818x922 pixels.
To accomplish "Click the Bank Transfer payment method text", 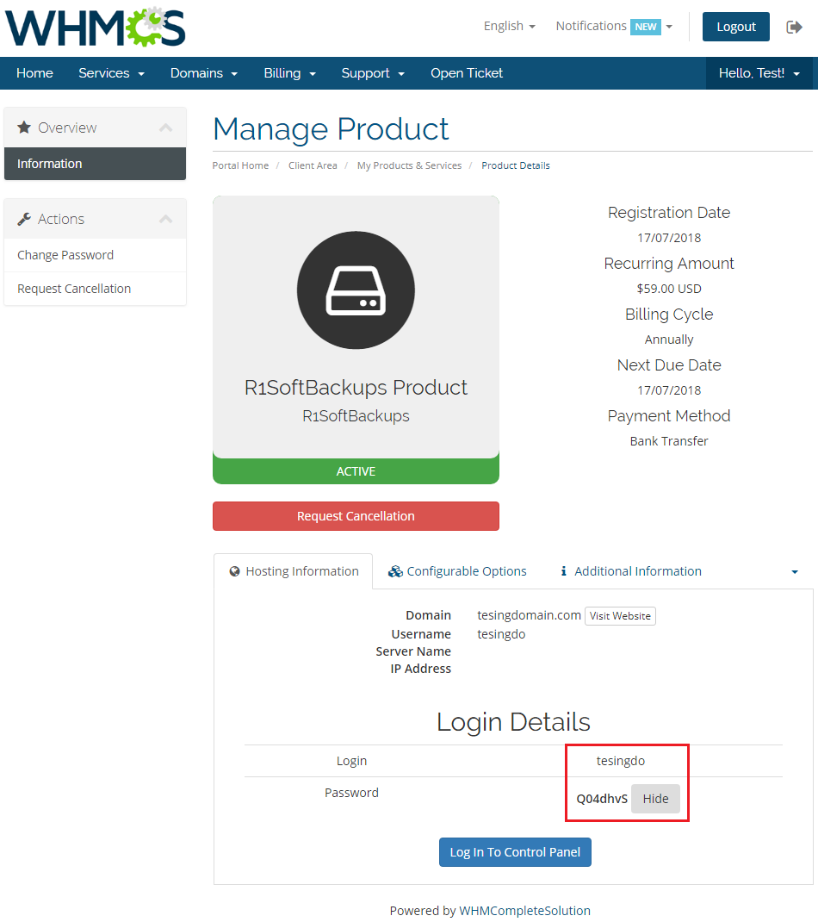I will (x=669, y=441).
